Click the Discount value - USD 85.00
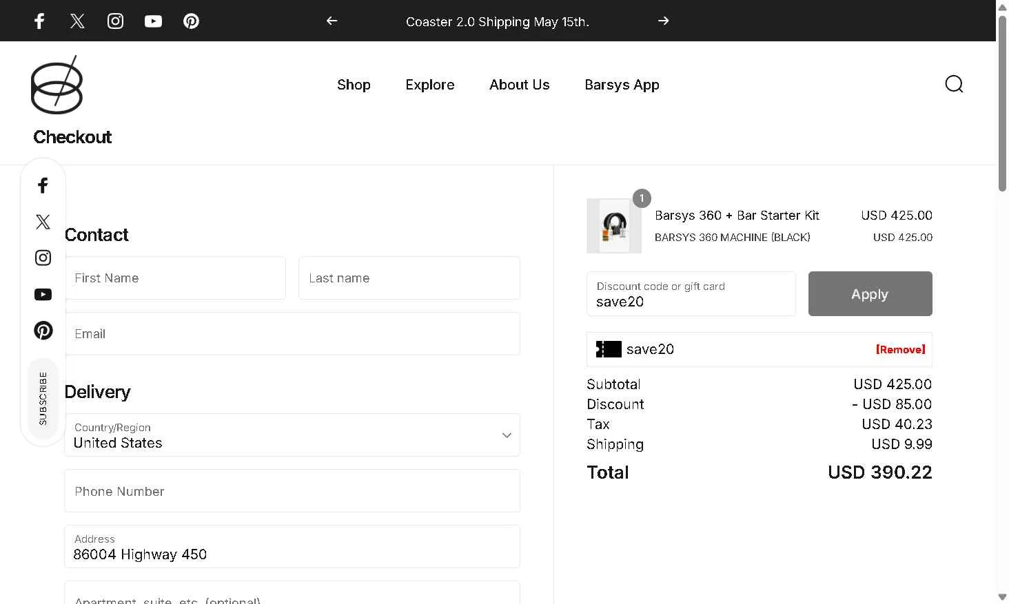Screen dimensions: 1009x604 coord(892,404)
